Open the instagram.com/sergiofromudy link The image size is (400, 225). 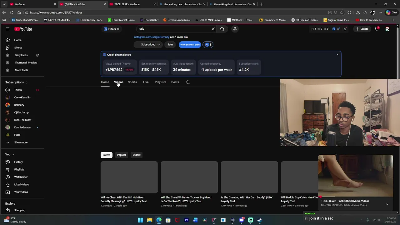[152, 37]
